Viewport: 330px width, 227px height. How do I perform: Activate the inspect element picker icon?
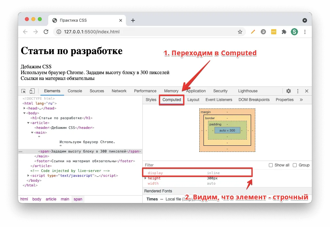(24, 91)
